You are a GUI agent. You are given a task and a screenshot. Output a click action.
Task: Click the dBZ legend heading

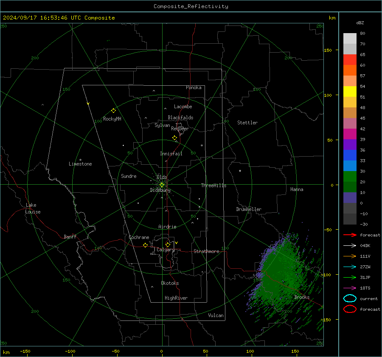point(360,22)
